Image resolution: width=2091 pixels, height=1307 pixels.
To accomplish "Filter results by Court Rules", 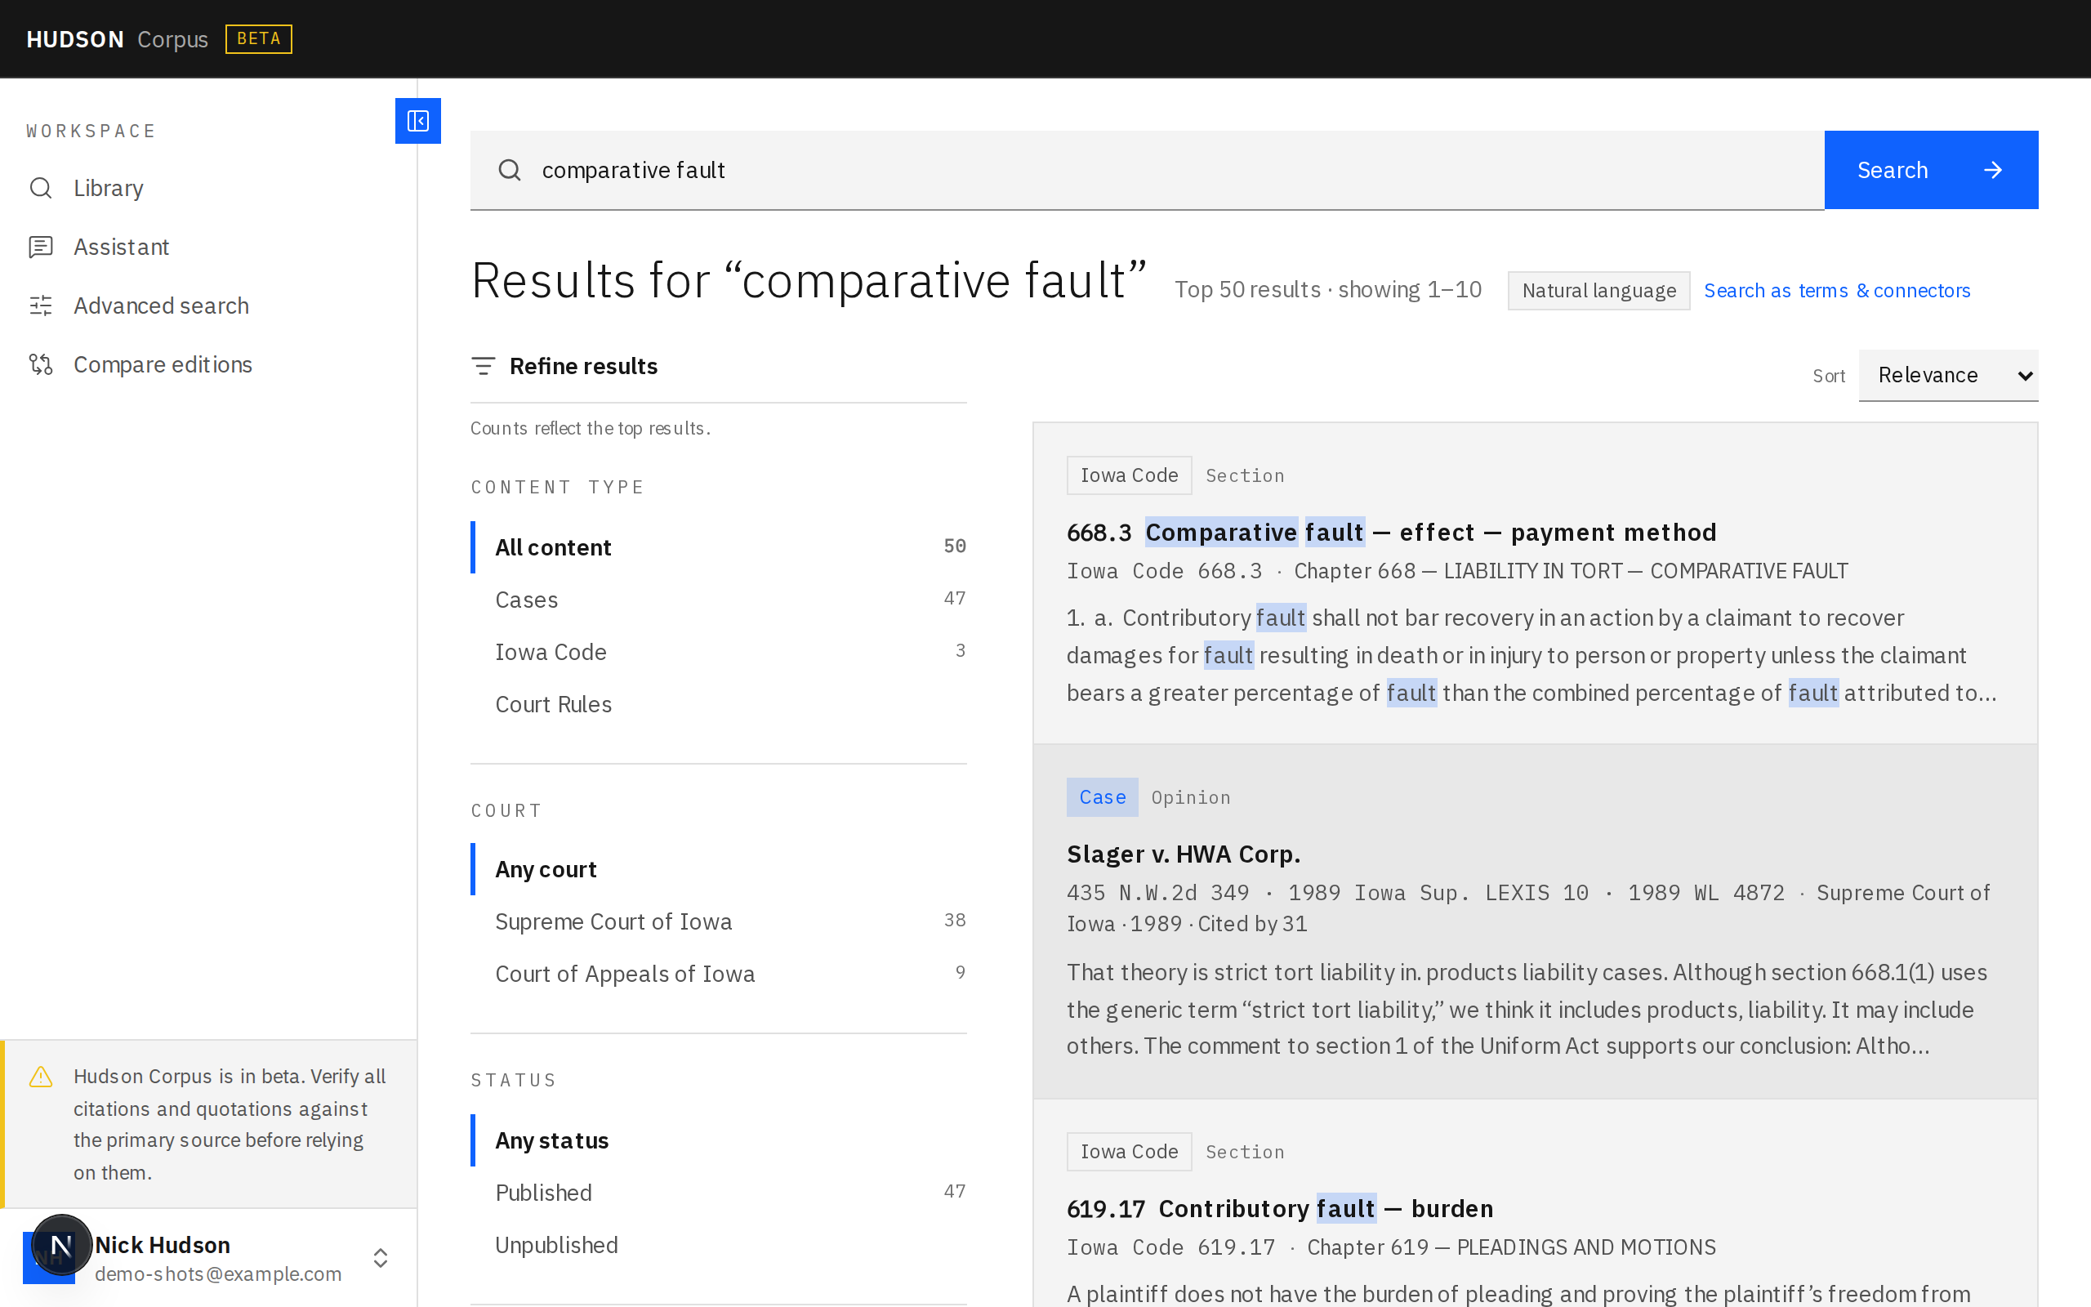I will 719,703.
